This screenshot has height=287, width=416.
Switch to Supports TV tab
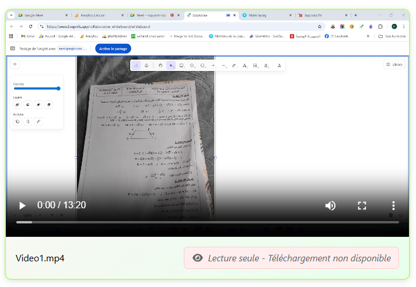tap(316, 15)
